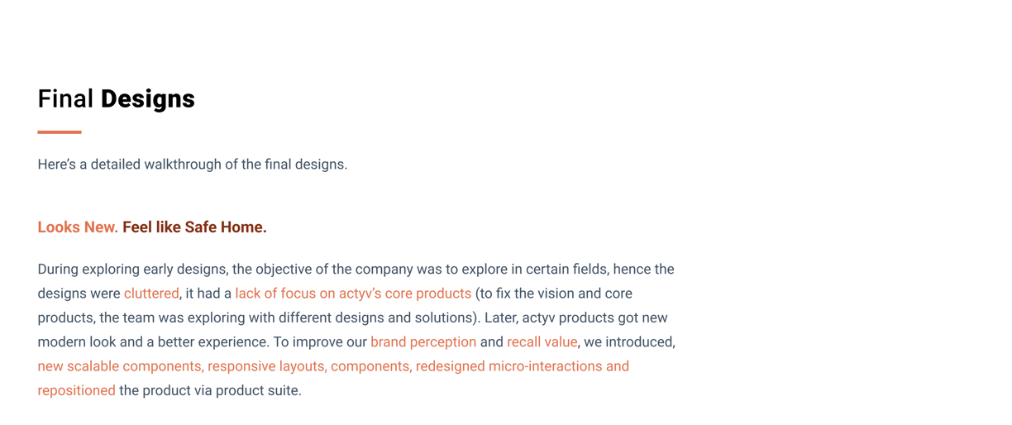The width and height of the screenshot is (1012, 425).
Task: Click "Later, actyv products got new" text
Action: (576, 318)
